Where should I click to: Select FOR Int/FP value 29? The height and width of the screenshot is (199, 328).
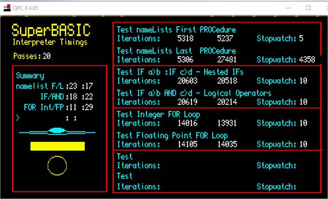tap(89, 107)
